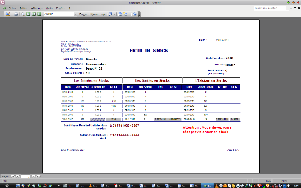Click the Print icon in toolbar

[17, 14]
